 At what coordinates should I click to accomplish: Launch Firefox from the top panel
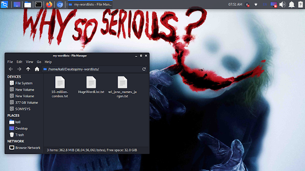(49, 4)
